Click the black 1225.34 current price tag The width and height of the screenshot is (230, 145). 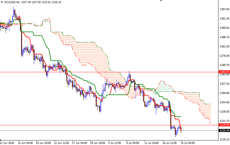tap(224, 130)
